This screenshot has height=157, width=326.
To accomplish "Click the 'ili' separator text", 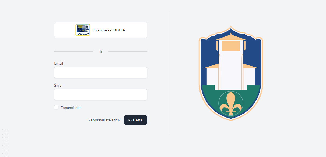I will [x=101, y=52].
